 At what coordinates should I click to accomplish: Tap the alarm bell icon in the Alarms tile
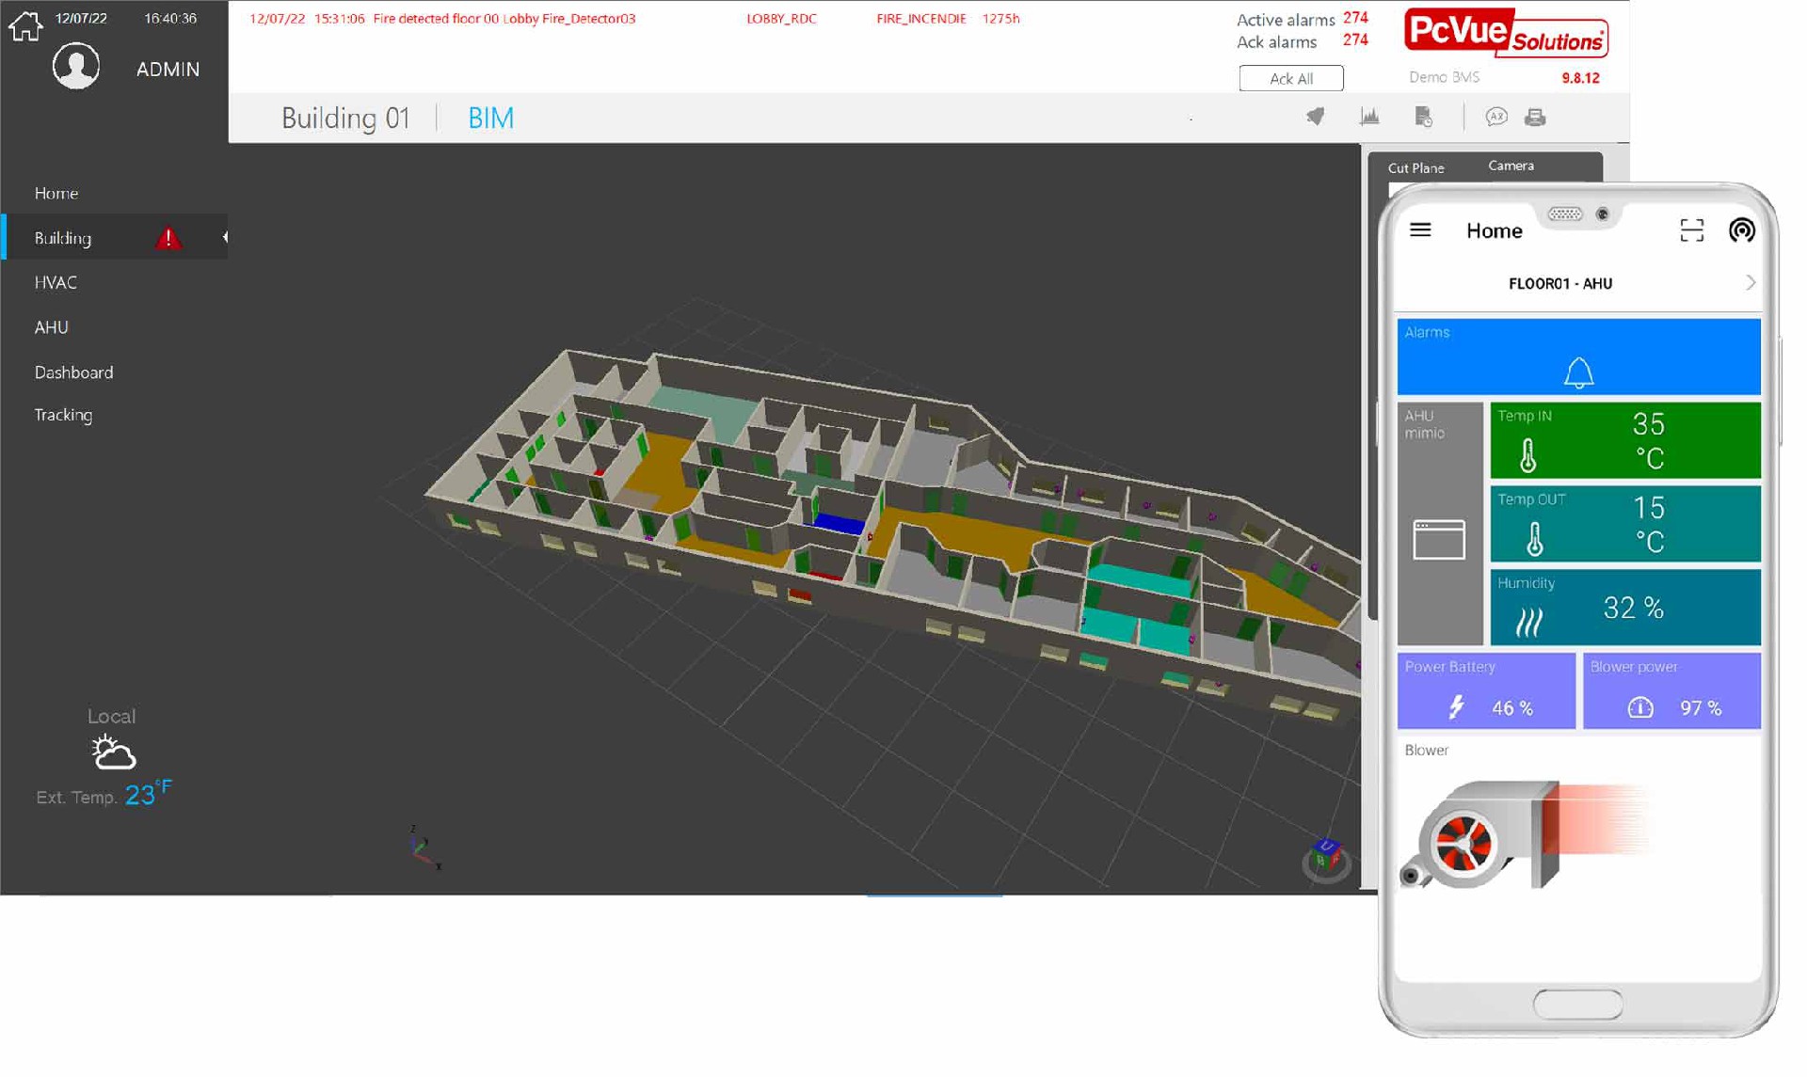point(1578,372)
